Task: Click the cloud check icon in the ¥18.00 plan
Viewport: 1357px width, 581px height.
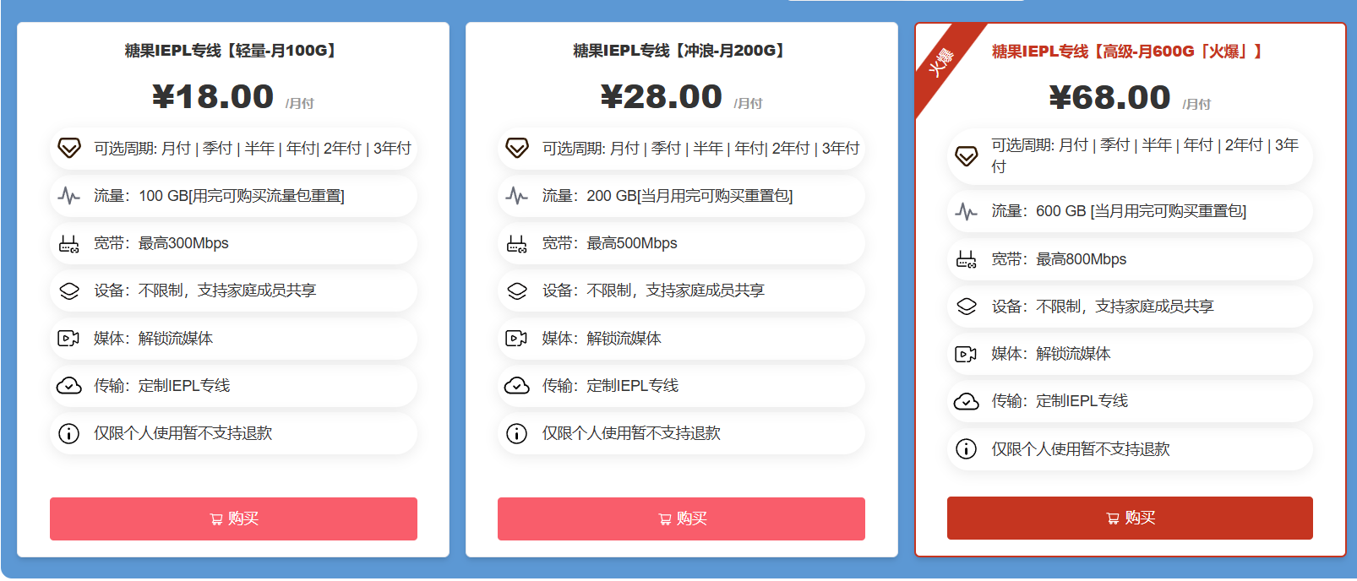Action: coord(69,386)
